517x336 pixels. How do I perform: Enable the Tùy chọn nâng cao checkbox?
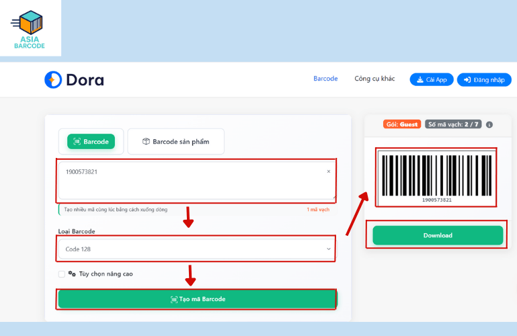pos(62,274)
